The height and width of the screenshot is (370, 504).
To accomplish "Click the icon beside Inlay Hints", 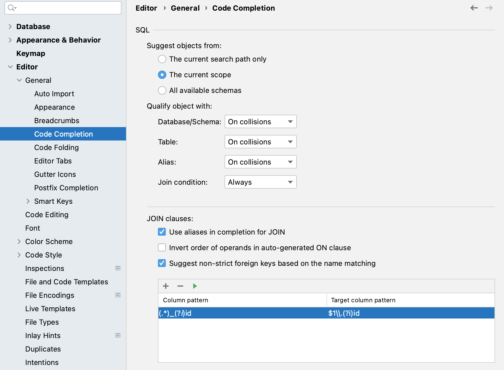I will [x=118, y=335].
